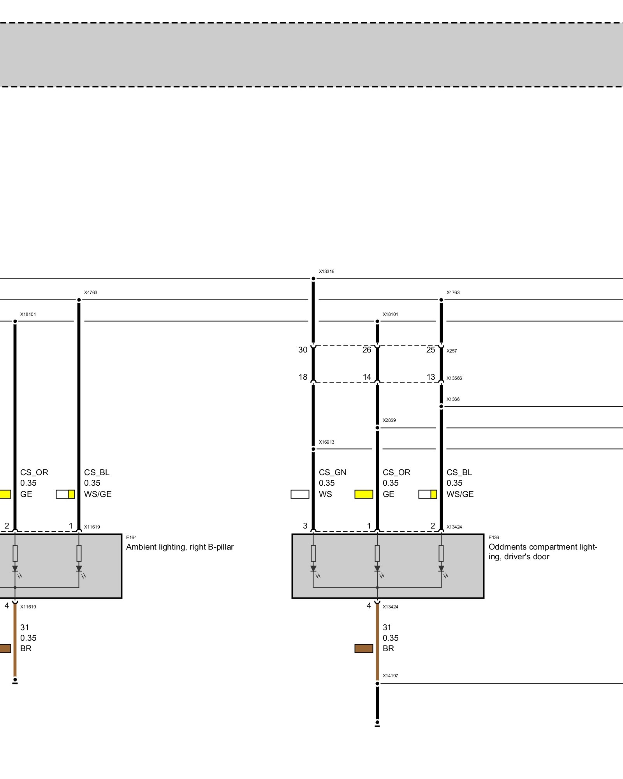
Task: Click the X13424 label beside pin 2
Action: [454, 527]
